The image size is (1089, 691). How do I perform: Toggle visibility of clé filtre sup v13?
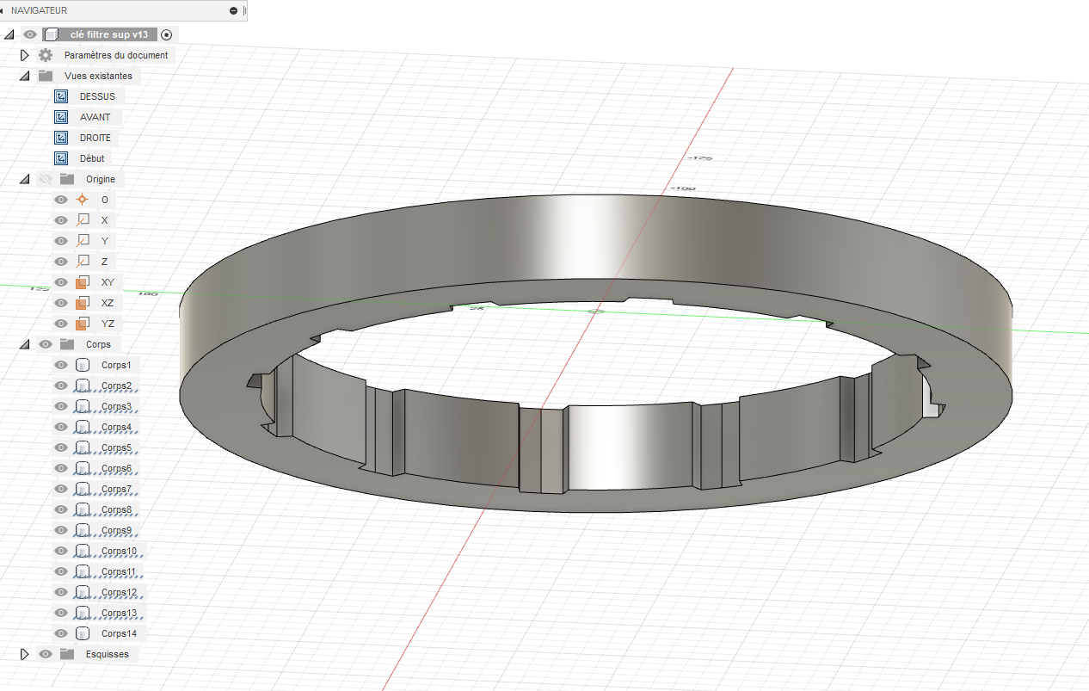[30, 34]
